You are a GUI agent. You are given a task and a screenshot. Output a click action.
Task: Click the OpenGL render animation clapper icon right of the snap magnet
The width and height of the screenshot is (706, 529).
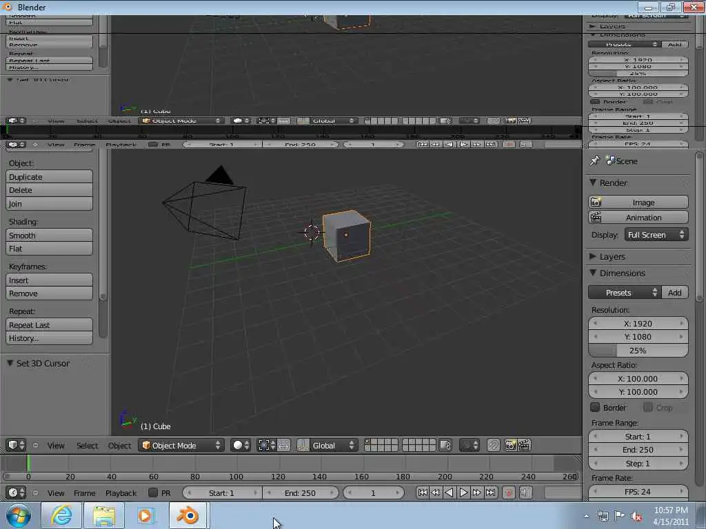click(x=524, y=446)
